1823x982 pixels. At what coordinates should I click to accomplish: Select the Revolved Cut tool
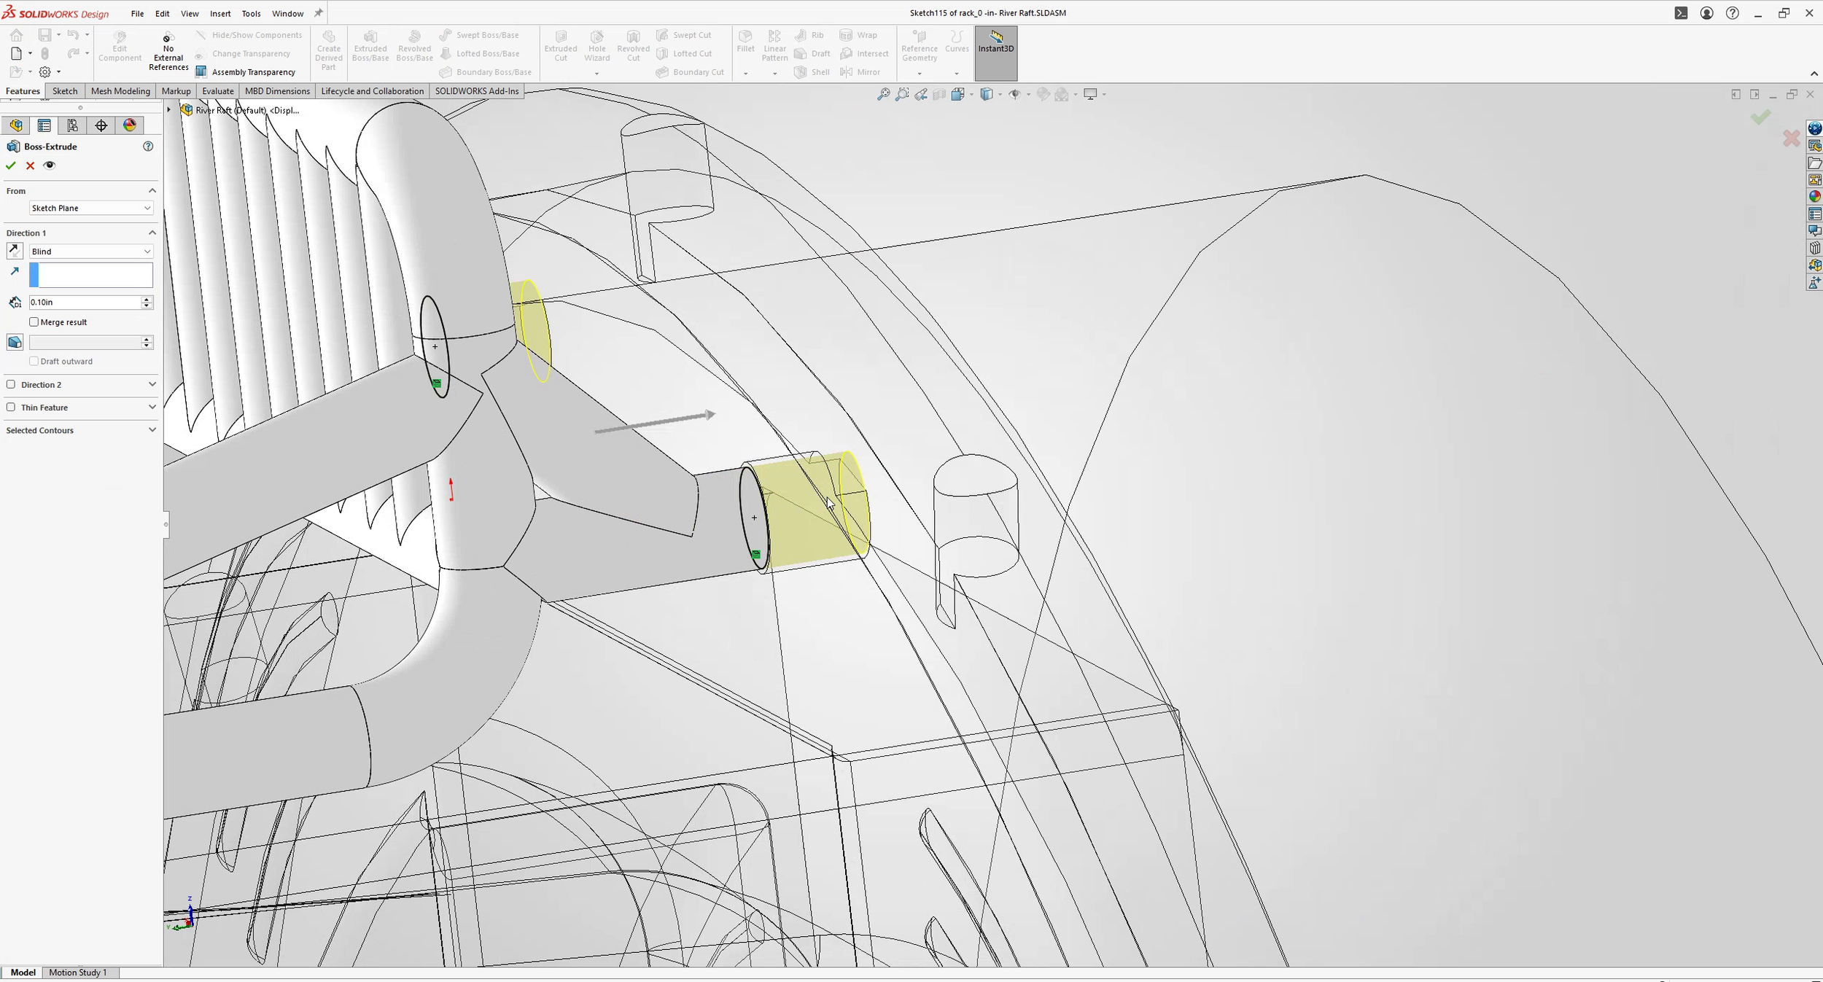tap(632, 45)
